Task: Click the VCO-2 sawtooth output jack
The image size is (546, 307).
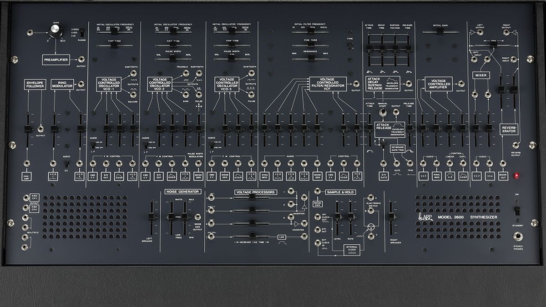Action: tap(198, 73)
